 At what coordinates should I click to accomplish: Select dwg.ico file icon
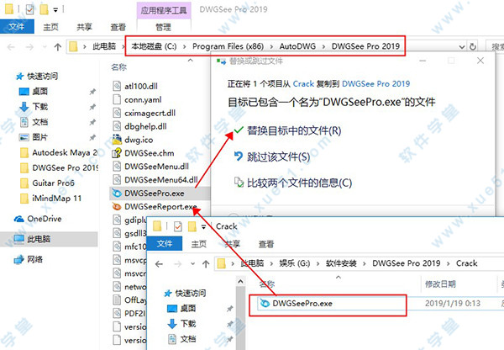[x=117, y=140]
